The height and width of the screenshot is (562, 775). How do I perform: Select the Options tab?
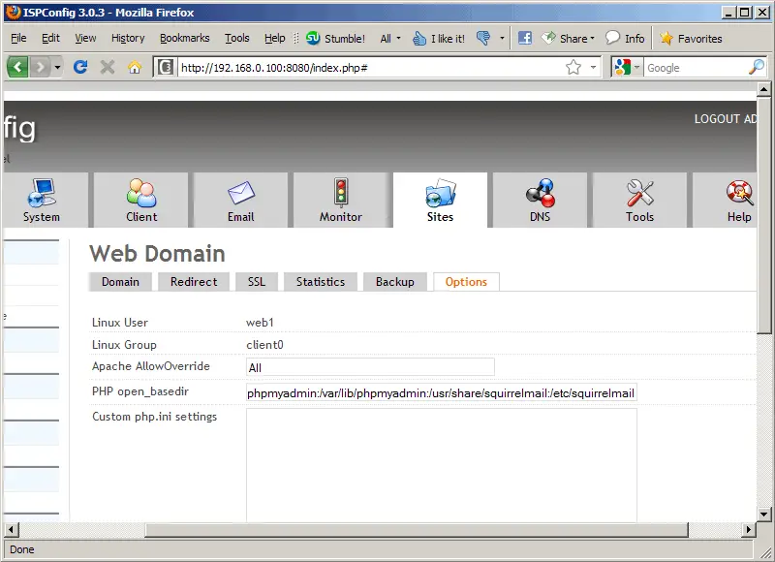pyautogui.click(x=466, y=282)
